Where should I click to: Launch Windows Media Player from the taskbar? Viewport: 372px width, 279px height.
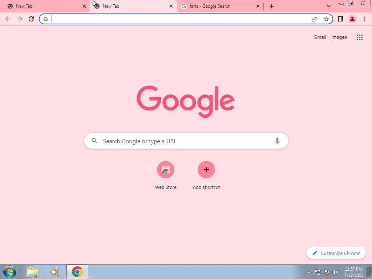[54, 272]
